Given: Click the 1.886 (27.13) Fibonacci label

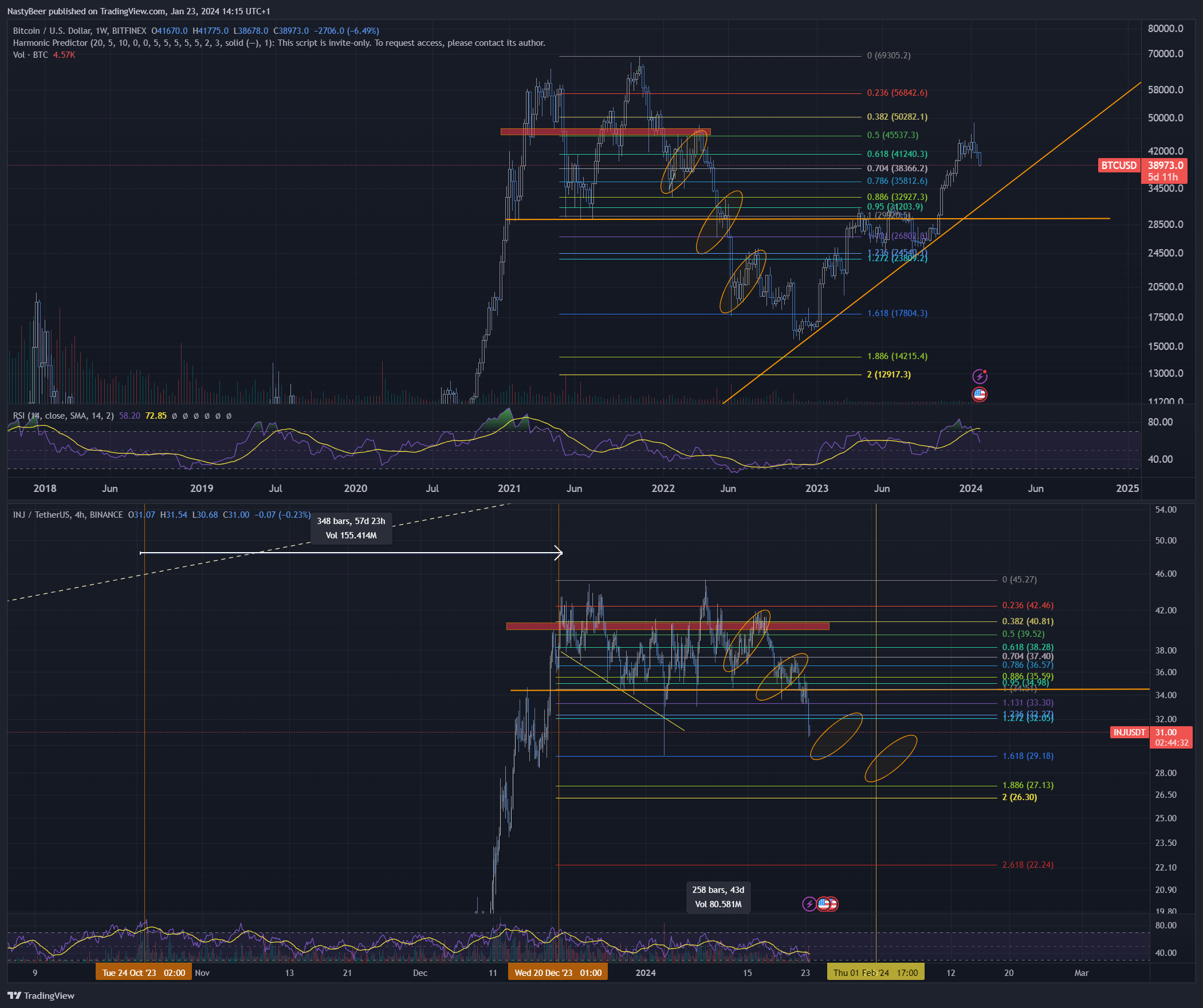Looking at the screenshot, I should pyautogui.click(x=1028, y=785).
